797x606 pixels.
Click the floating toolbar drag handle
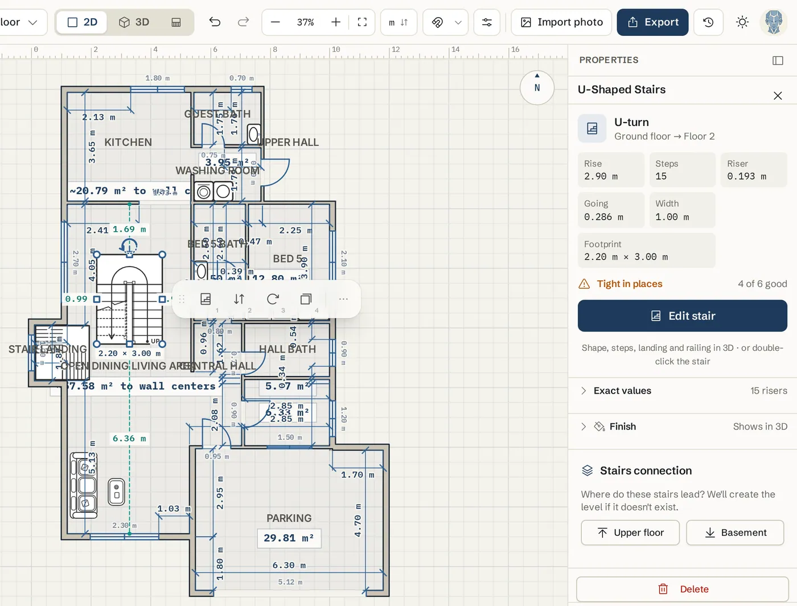click(182, 299)
